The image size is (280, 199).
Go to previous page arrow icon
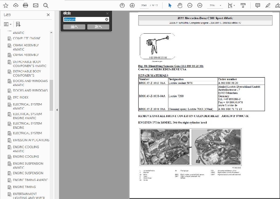[122, 6]
